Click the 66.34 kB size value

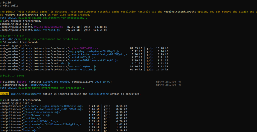click(x=136, y=70)
